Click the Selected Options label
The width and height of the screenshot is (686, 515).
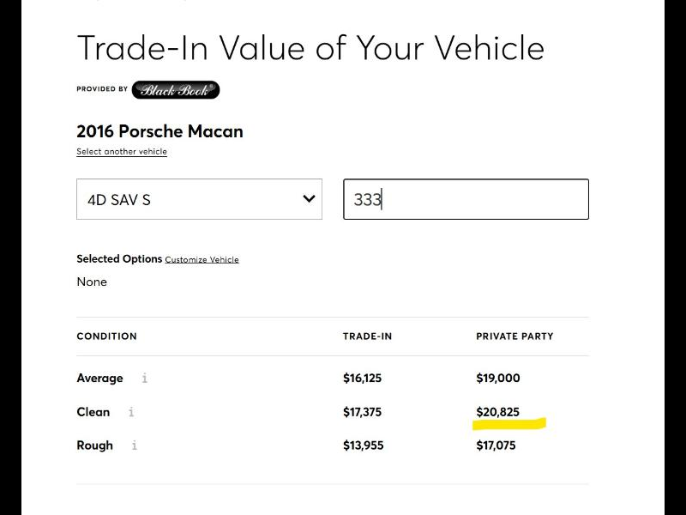[118, 258]
